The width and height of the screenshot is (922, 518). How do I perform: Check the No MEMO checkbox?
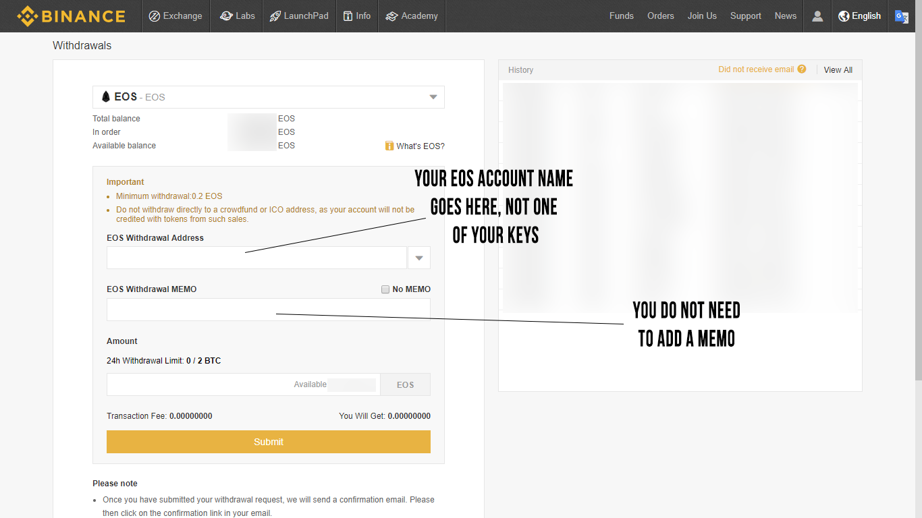point(385,289)
